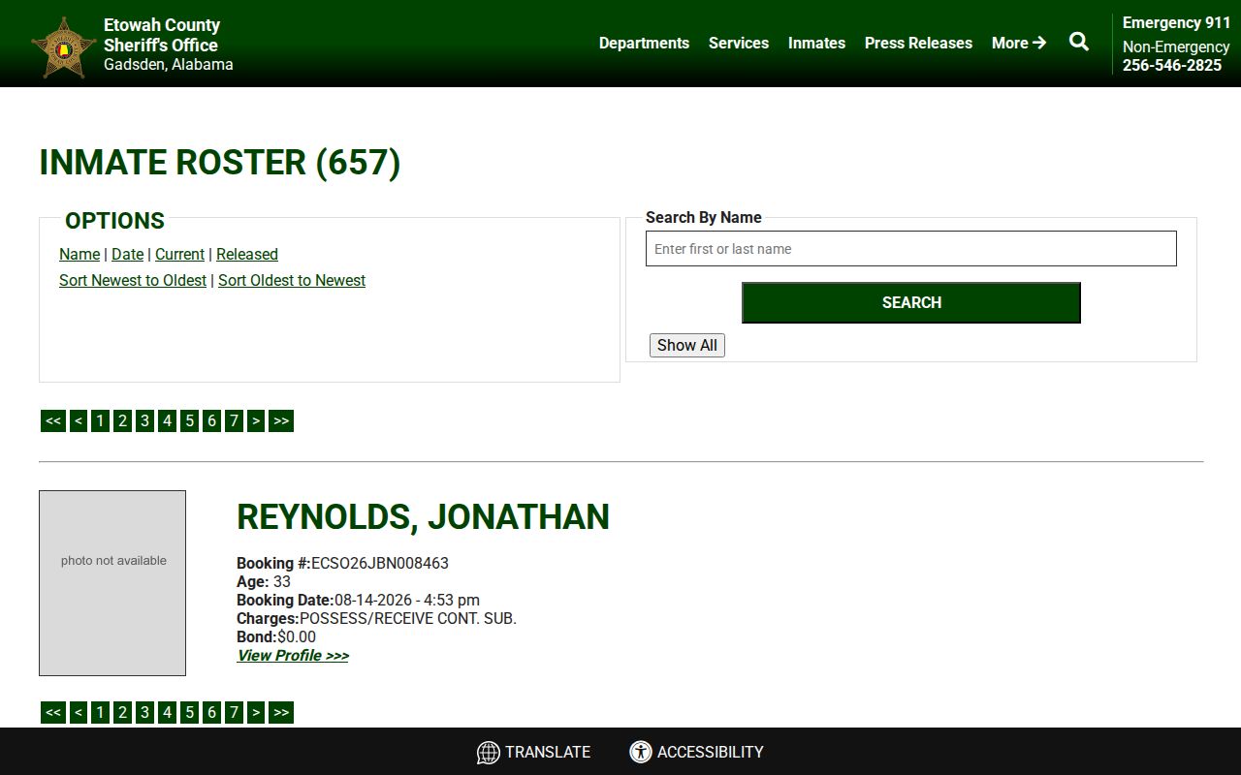Click the Show All button
Image resolution: width=1241 pixels, height=775 pixels.
pos(687,345)
